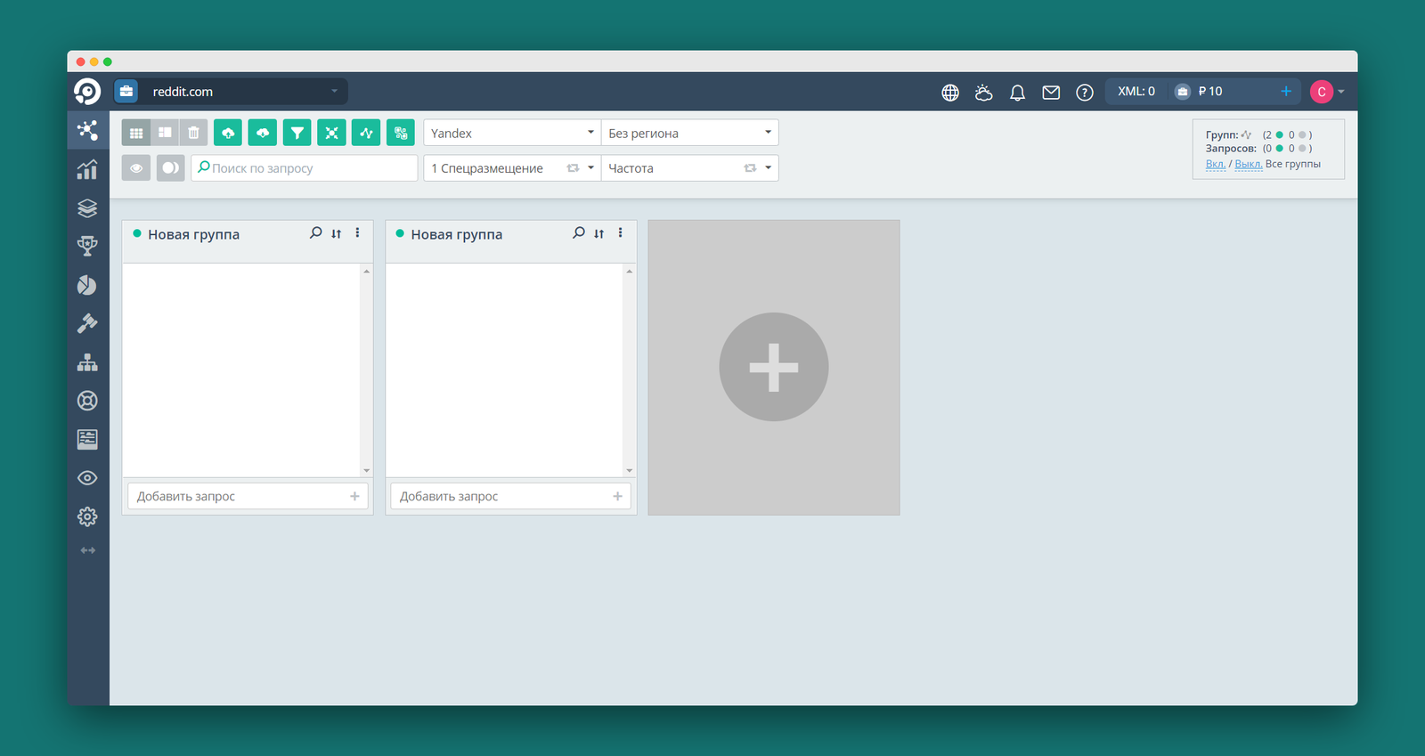Open the envelope messages icon
1425x756 pixels.
(x=1051, y=93)
